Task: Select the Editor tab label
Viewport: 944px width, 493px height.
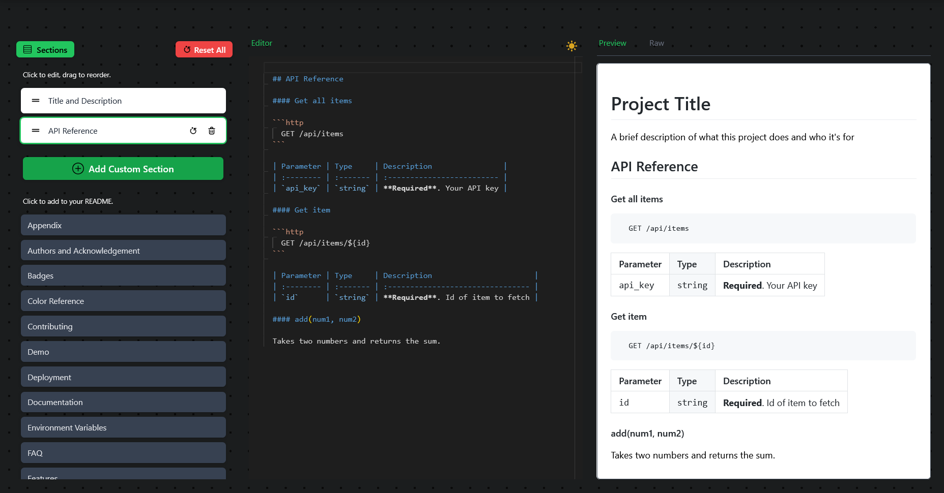Action: [262, 43]
